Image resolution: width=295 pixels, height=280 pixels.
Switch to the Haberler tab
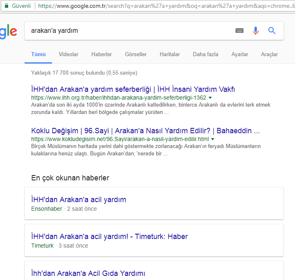[x=102, y=54]
